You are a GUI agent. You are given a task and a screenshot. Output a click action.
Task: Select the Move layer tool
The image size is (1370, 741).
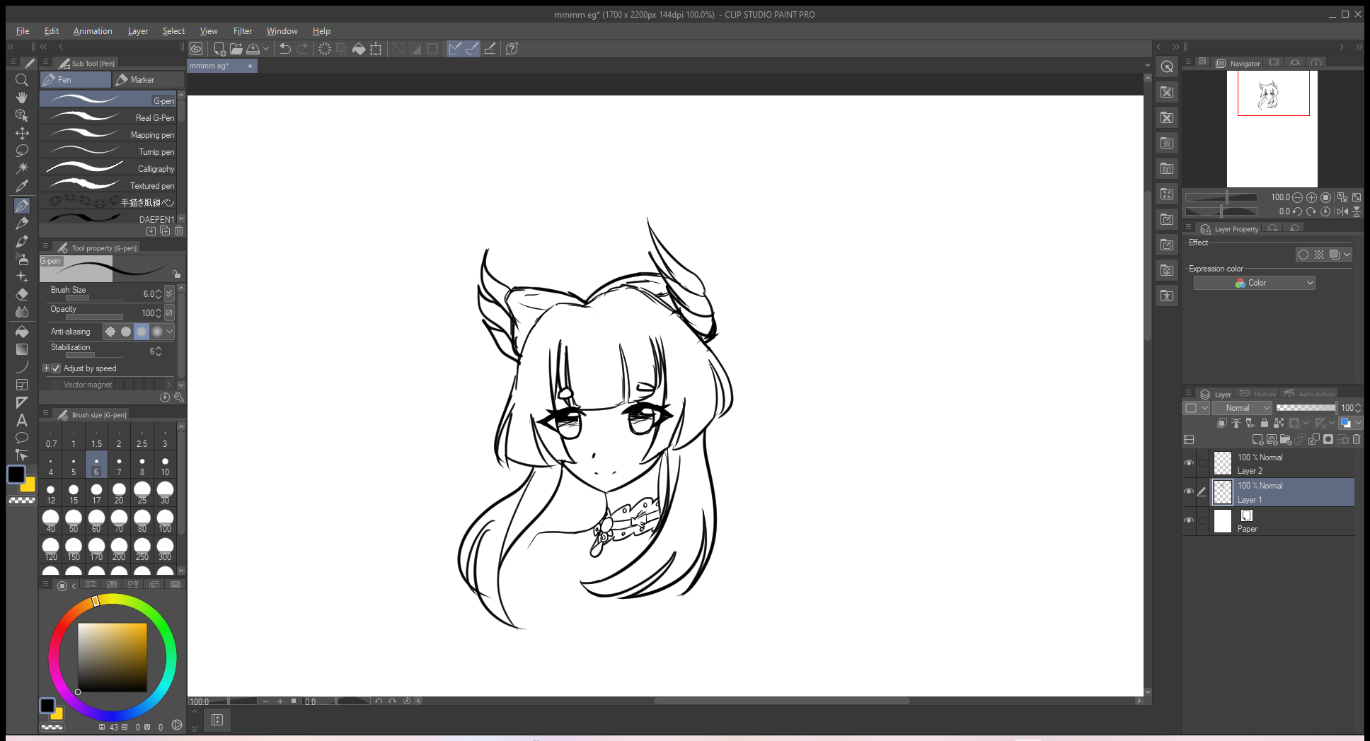[22, 133]
